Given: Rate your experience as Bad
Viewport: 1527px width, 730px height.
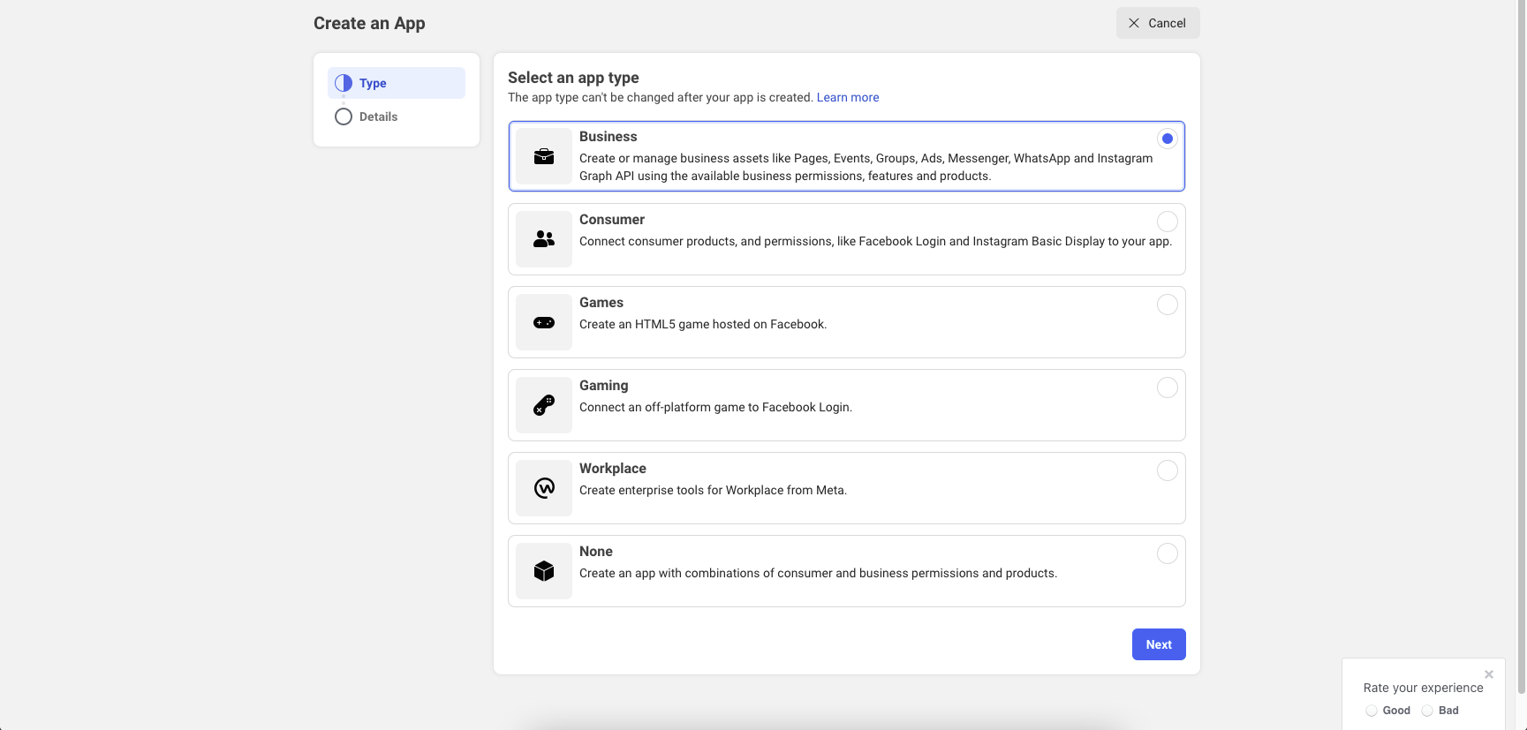Looking at the screenshot, I should click(x=1427, y=711).
